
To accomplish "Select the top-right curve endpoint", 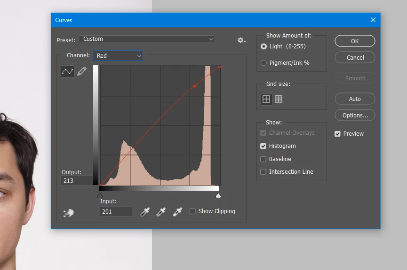I will pos(220,67).
